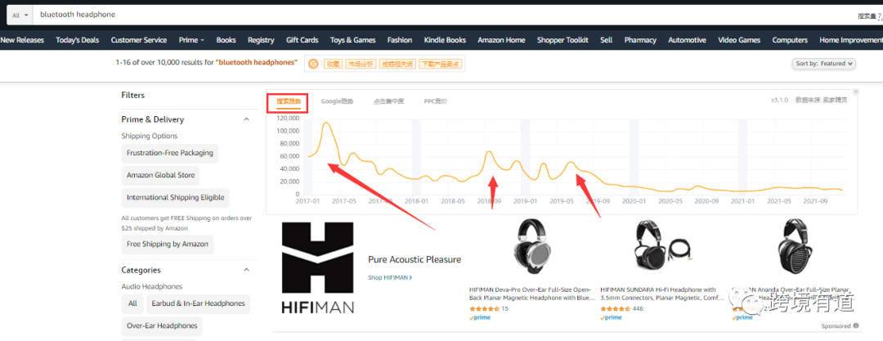Click the 收藏 favorite button
This screenshot has height=341, width=883.
pos(332,65)
